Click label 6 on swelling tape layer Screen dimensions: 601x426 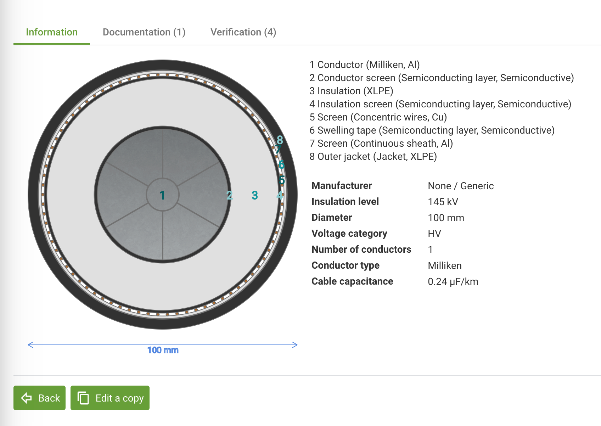[281, 164]
